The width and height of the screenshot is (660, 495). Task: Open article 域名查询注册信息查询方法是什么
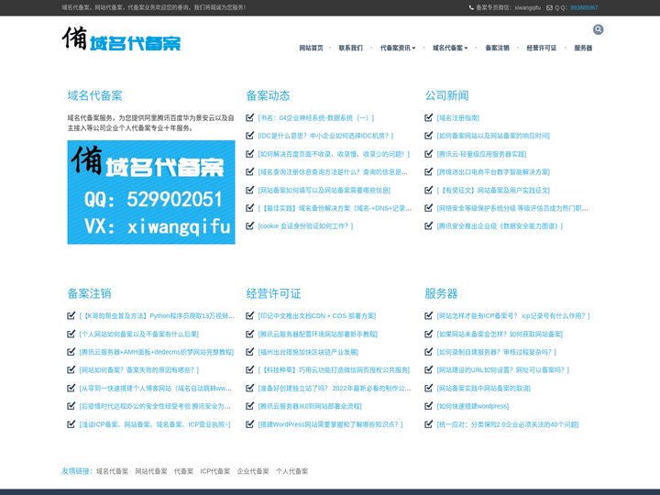click(333, 171)
